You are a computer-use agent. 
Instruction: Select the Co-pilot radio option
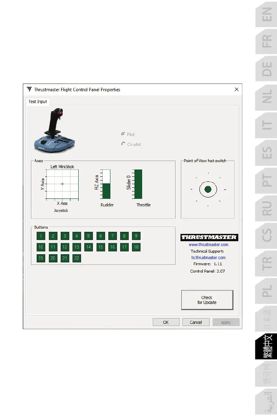click(123, 144)
